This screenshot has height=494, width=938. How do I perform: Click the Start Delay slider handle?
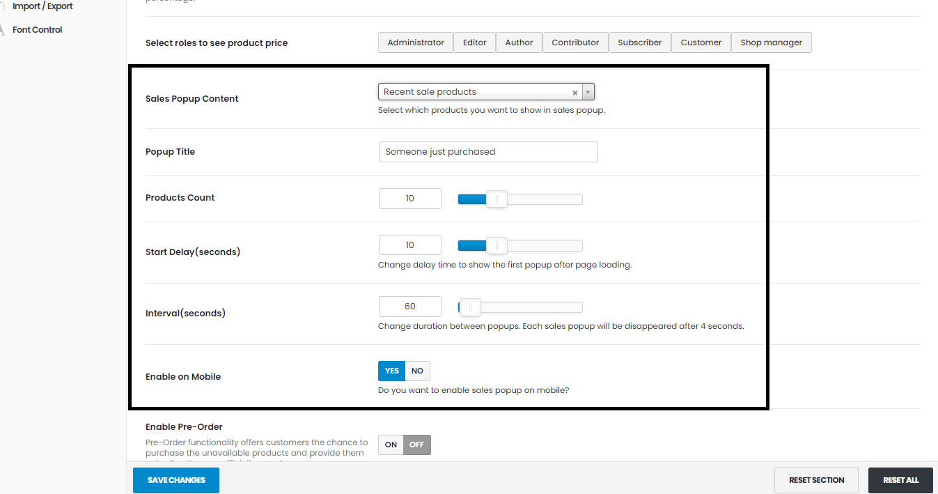pyautogui.click(x=497, y=246)
